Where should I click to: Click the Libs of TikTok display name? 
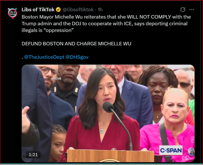coord(38,10)
